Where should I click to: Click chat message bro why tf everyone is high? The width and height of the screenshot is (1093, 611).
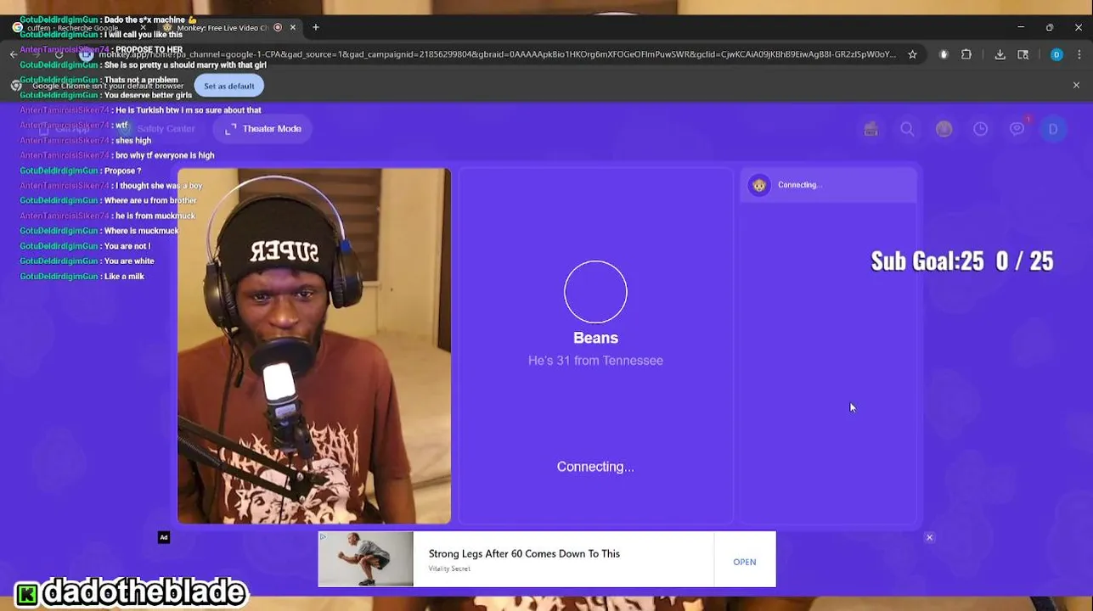point(165,155)
